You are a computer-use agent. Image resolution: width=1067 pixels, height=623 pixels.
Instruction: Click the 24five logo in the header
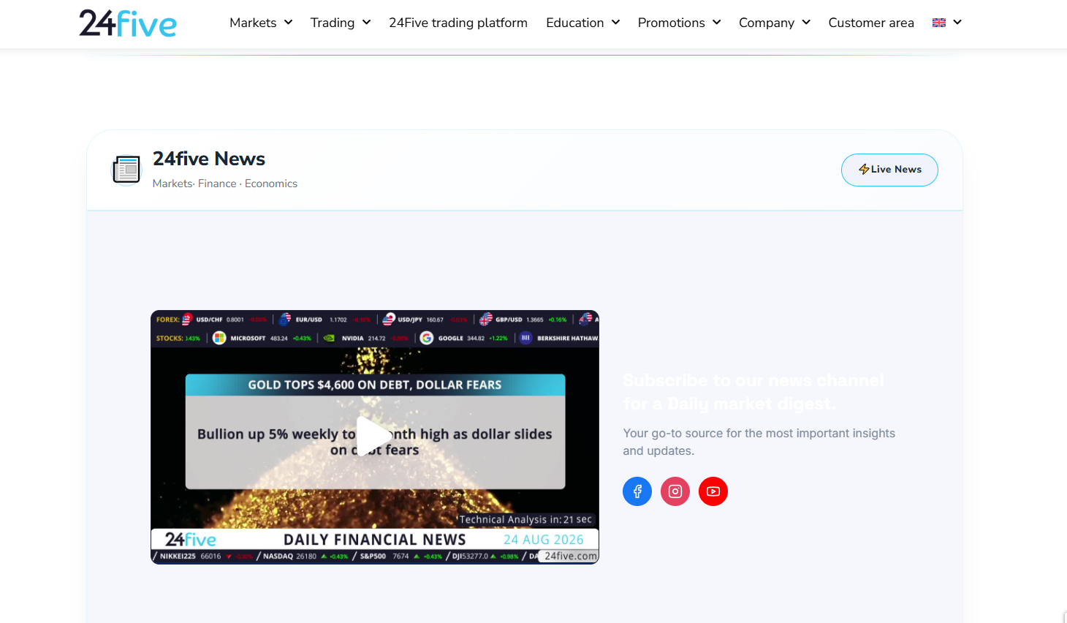(x=128, y=23)
